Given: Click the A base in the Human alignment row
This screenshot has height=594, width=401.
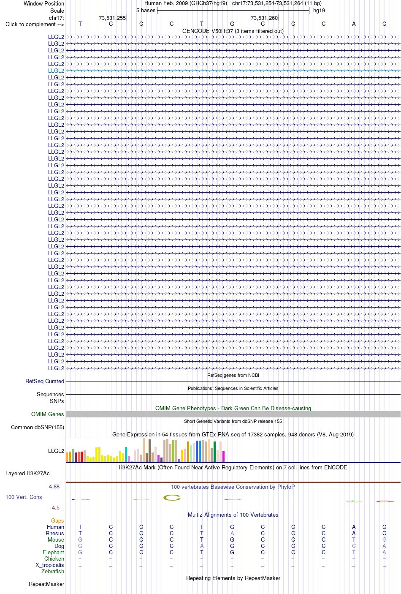Looking at the screenshot, I should click(x=354, y=527).
